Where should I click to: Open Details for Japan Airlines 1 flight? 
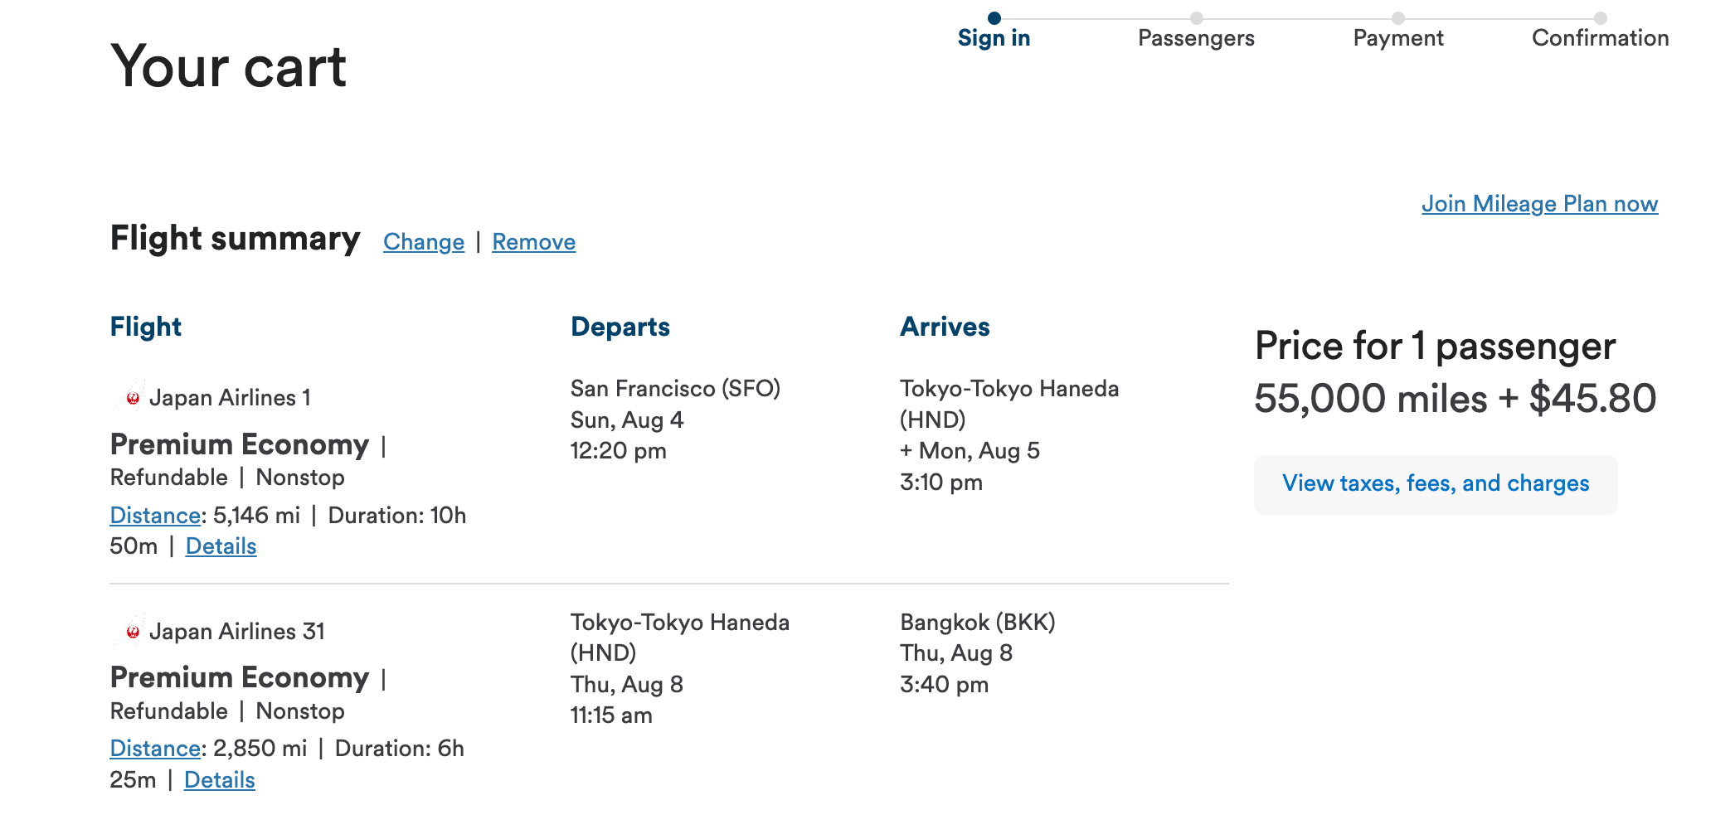[x=221, y=546]
